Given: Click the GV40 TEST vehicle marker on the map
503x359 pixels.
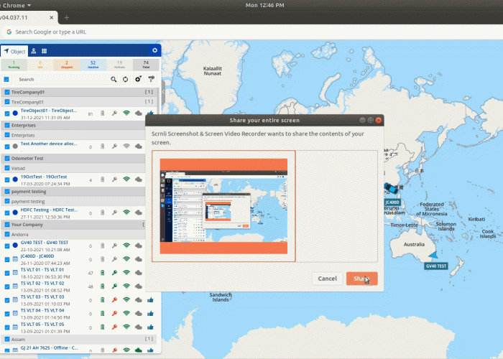Looking at the screenshot, I should [x=432, y=254].
